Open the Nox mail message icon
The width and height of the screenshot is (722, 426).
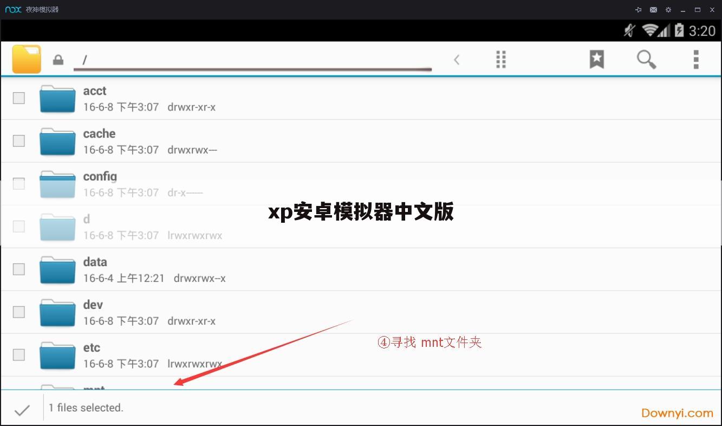click(653, 10)
